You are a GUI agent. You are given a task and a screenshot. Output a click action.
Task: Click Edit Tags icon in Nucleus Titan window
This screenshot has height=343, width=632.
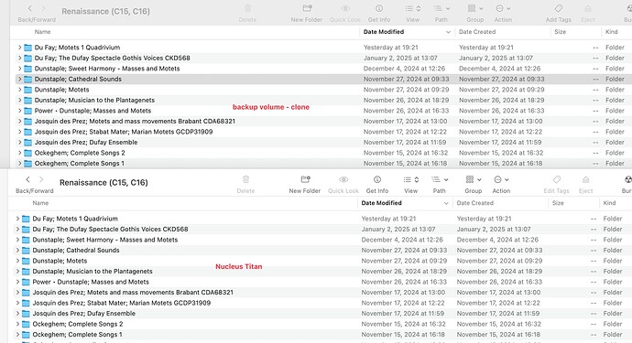coord(557,179)
